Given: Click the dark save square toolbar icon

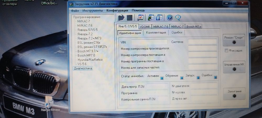Looking at the screenshot, I should pos(130,18).
